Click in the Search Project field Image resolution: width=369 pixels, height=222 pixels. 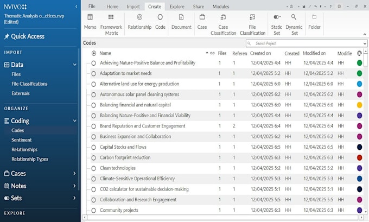tap(307, 43)
